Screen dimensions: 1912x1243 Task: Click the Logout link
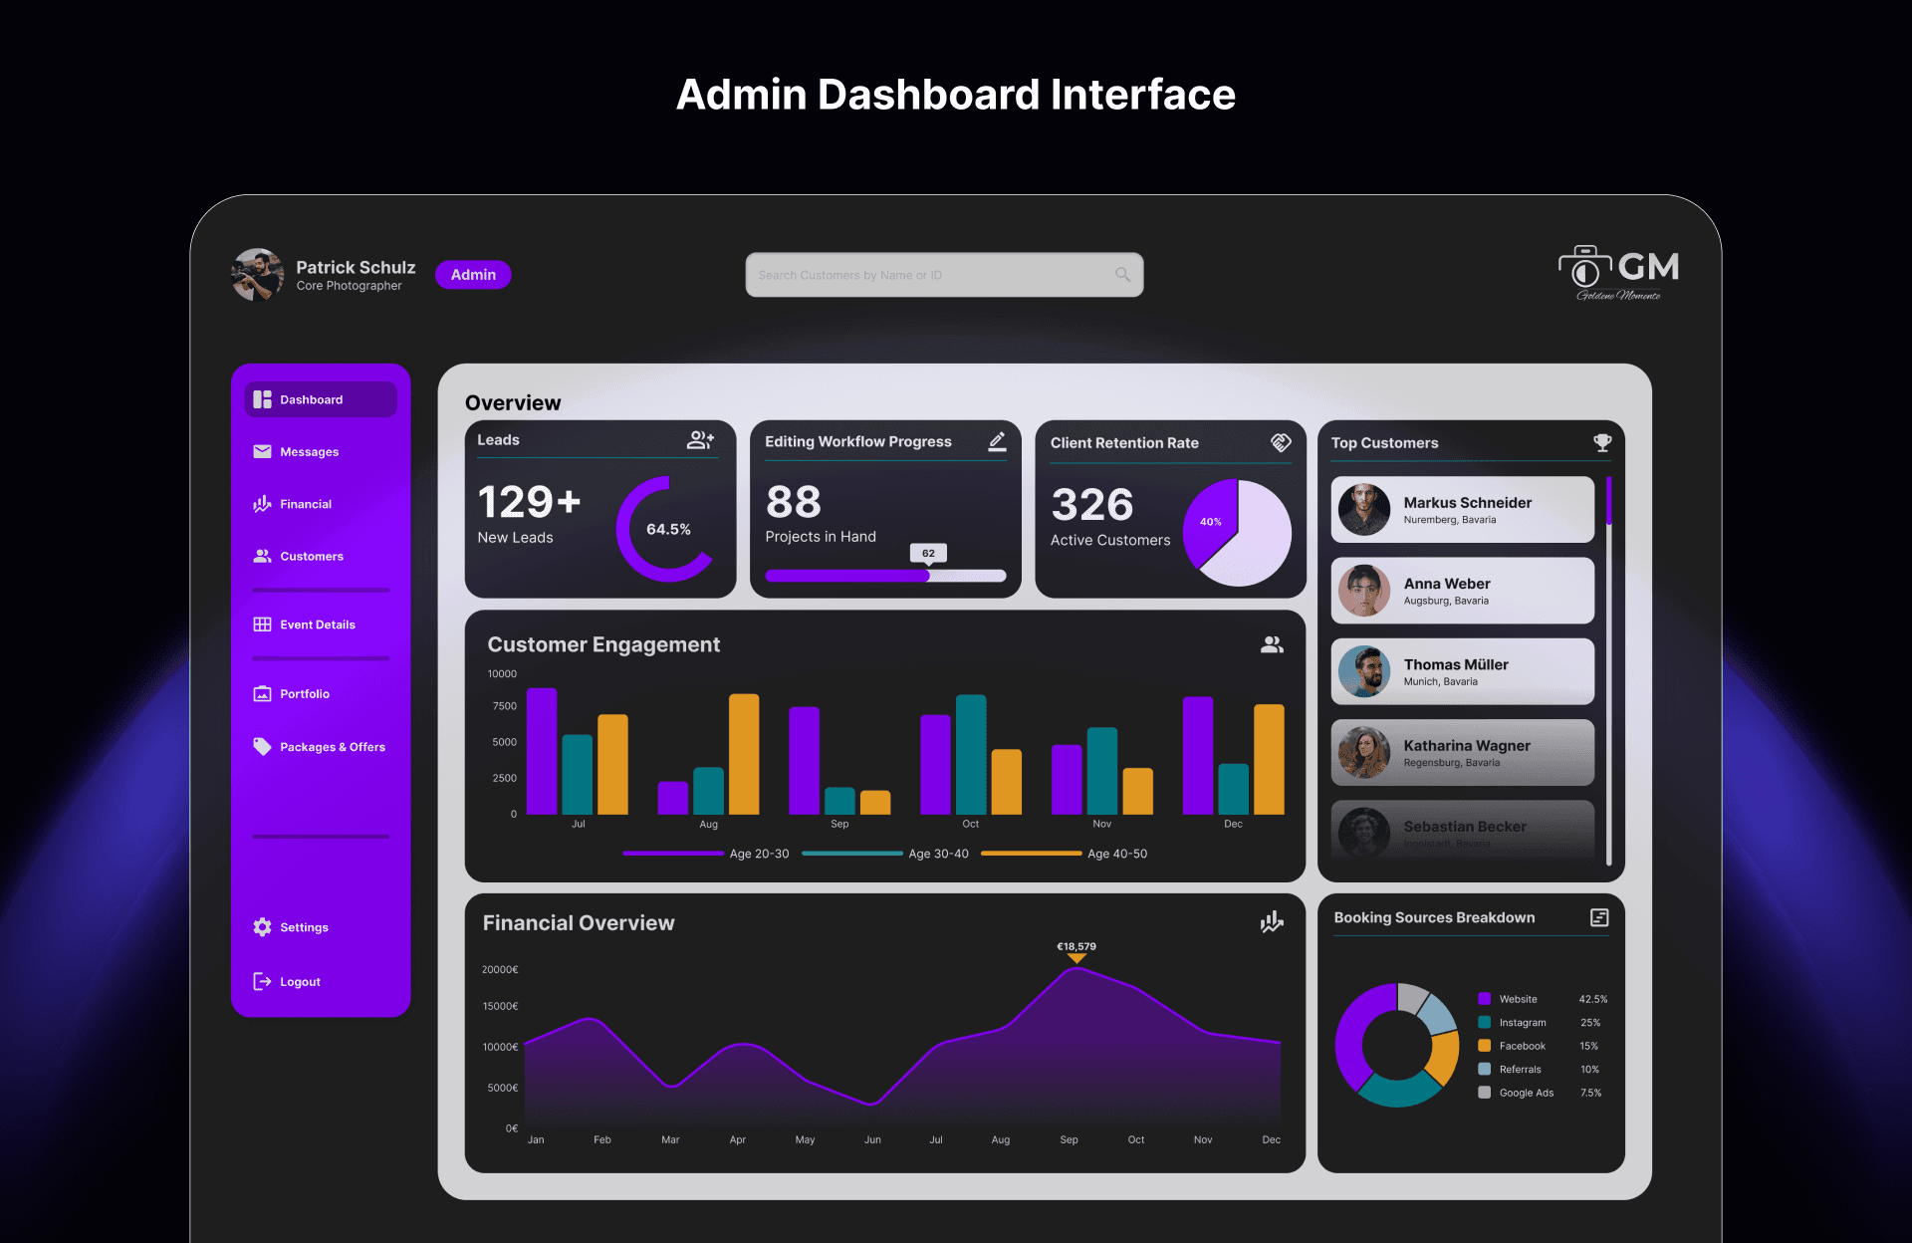pyautogui.click(x=299, y=982)
